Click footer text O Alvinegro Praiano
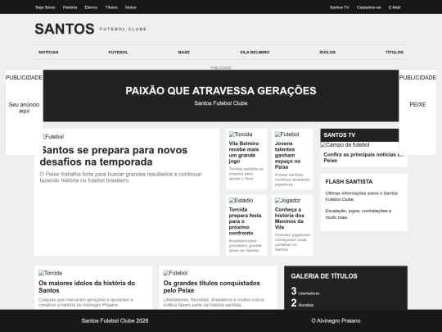This screenshot has height=332, width=442. pos(336,321)
